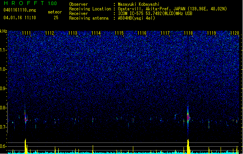Click the 0.7 kHz axis label
Viewport: 243px width, 154px height.
tap(3, 127)
